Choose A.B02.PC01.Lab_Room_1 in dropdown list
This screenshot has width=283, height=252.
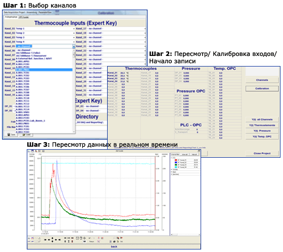[44, 121]
